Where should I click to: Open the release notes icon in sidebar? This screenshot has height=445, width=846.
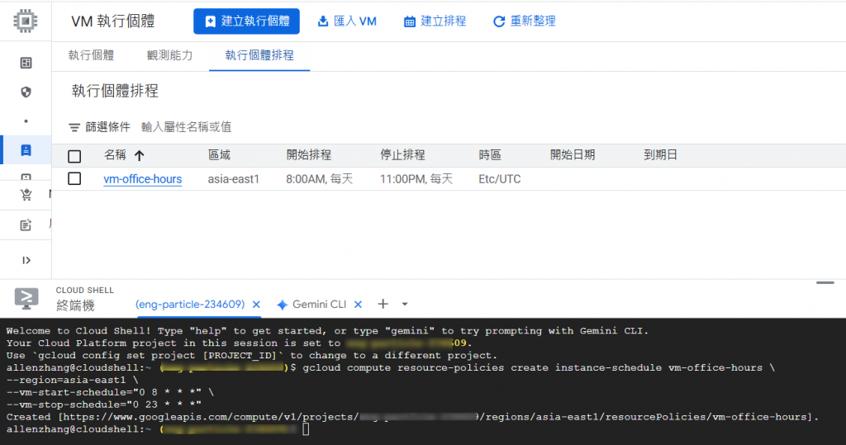coord(26,225)
